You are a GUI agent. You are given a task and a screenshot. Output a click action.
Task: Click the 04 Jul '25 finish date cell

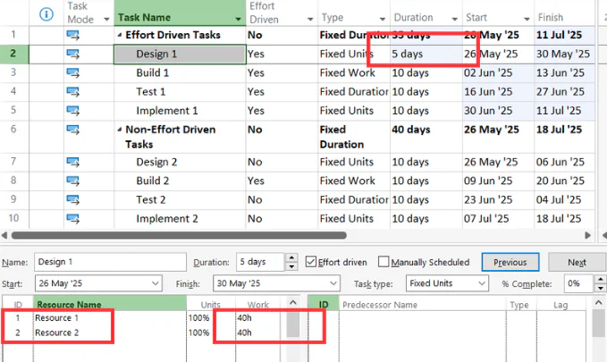coord(564,200)
